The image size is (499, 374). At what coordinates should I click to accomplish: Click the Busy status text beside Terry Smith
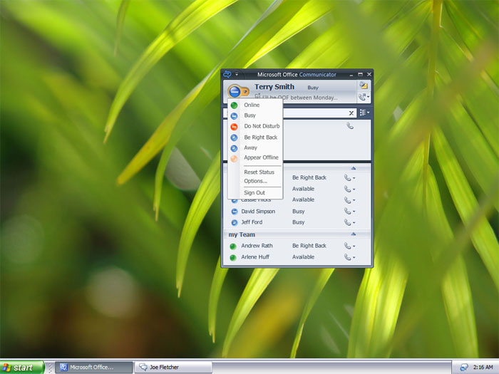tap(313, 88)
